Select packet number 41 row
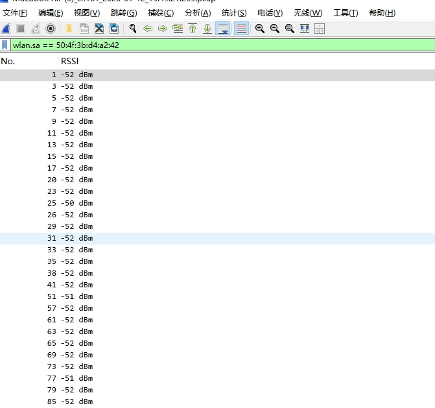 coord(218,285)
